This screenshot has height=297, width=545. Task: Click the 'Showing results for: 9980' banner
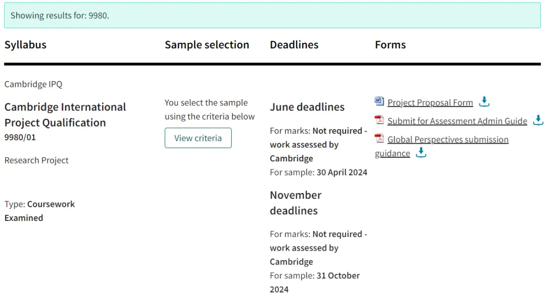point(272,15)
